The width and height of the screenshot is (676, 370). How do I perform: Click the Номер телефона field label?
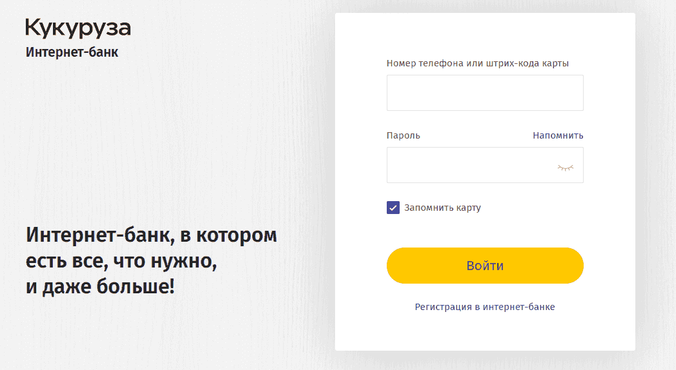point(477,63)
